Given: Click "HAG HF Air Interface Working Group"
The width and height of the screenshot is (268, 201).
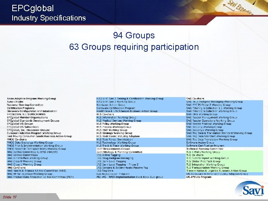Looking at the screenshot, I should pos(29,174).
